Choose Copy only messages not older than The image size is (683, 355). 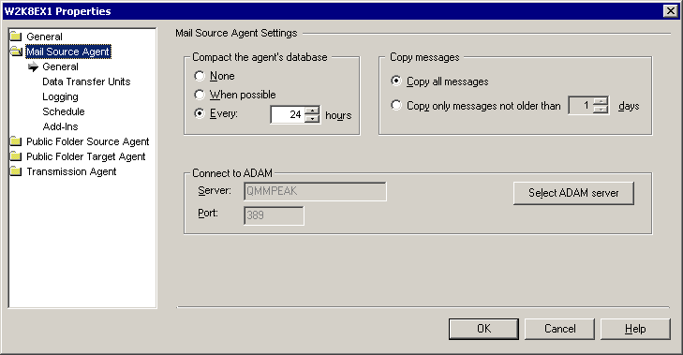[396, 106]
